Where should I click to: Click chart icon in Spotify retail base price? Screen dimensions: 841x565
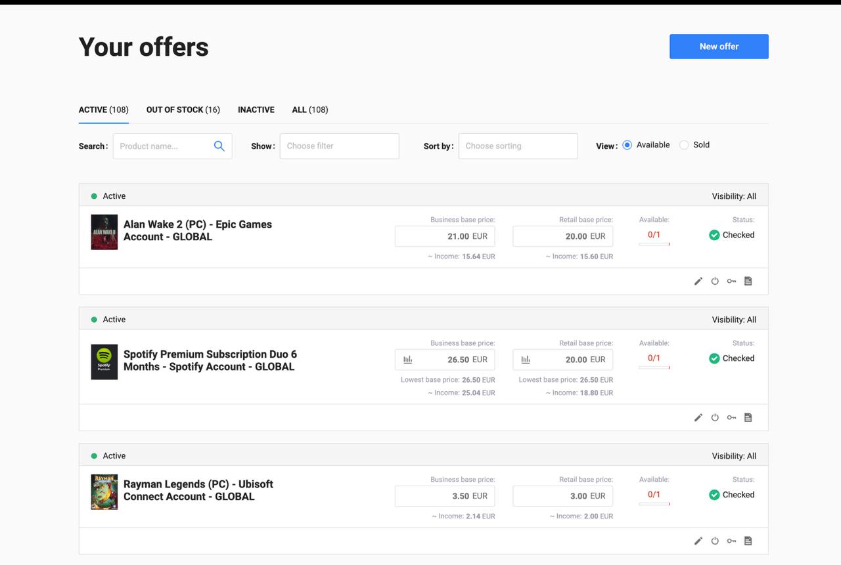(x=526, y=360)
